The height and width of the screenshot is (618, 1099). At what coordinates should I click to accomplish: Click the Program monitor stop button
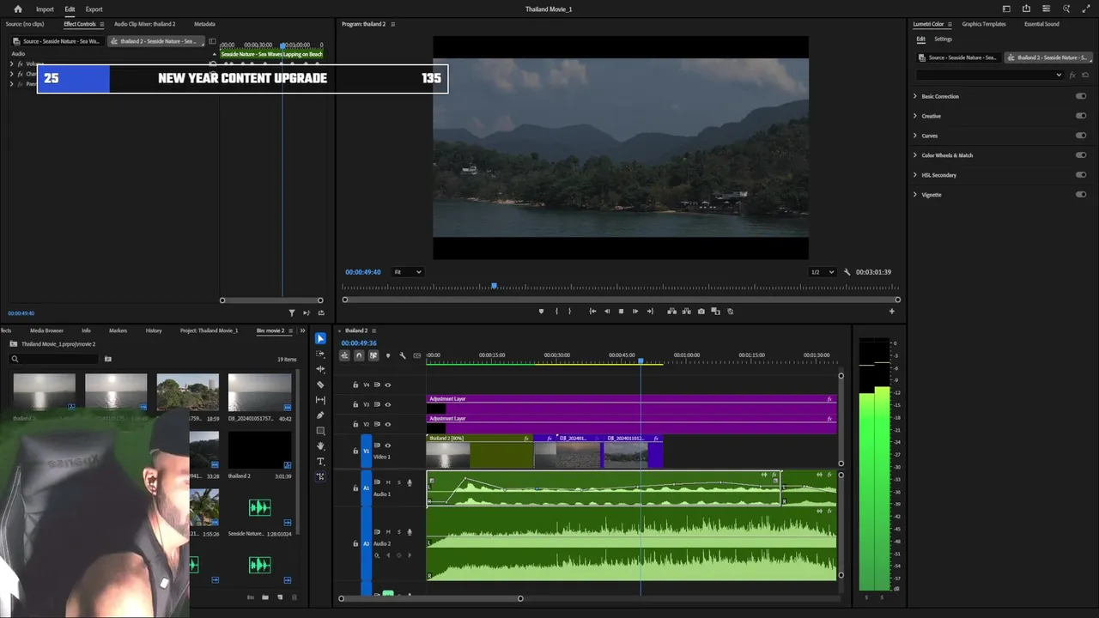621,312
